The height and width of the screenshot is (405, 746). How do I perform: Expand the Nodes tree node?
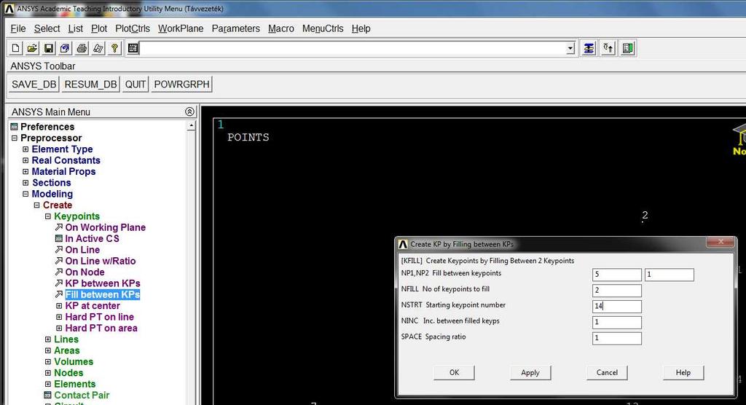click(48, 373)
